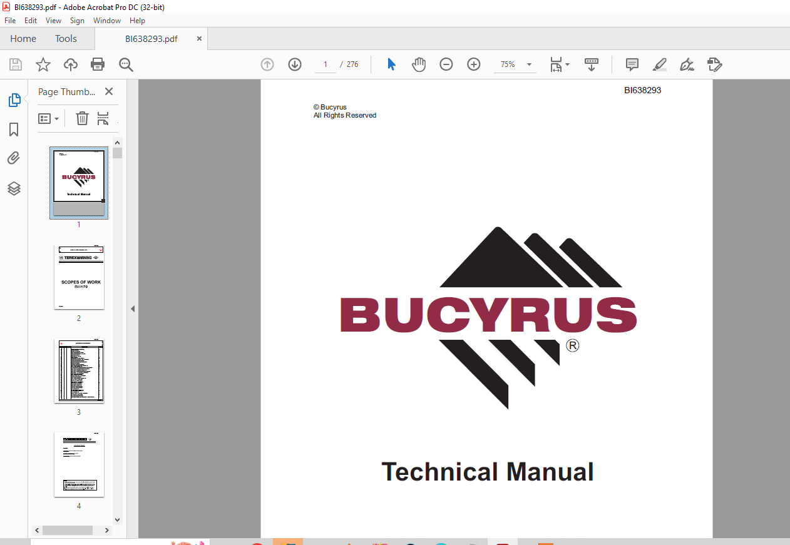The image size is (790, 545).
Task: Select the BI638293.pdf document tab
Action: tap(151, 39)
